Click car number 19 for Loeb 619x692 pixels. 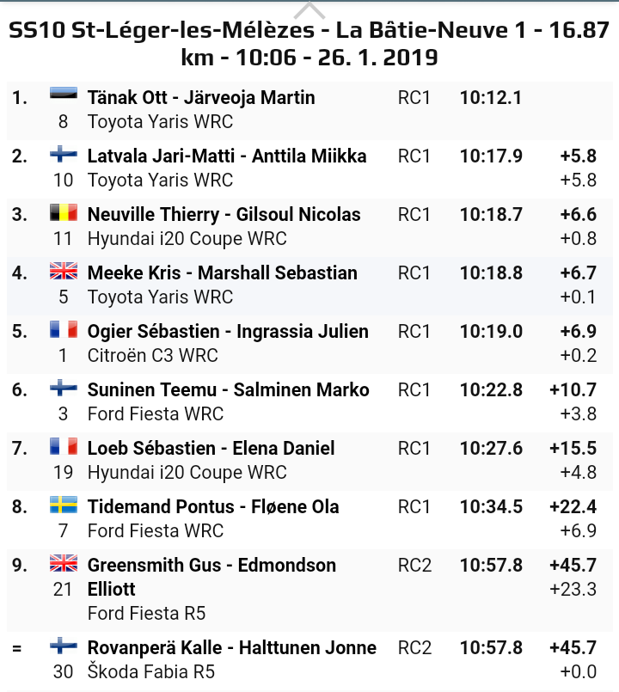coord(64,472)
